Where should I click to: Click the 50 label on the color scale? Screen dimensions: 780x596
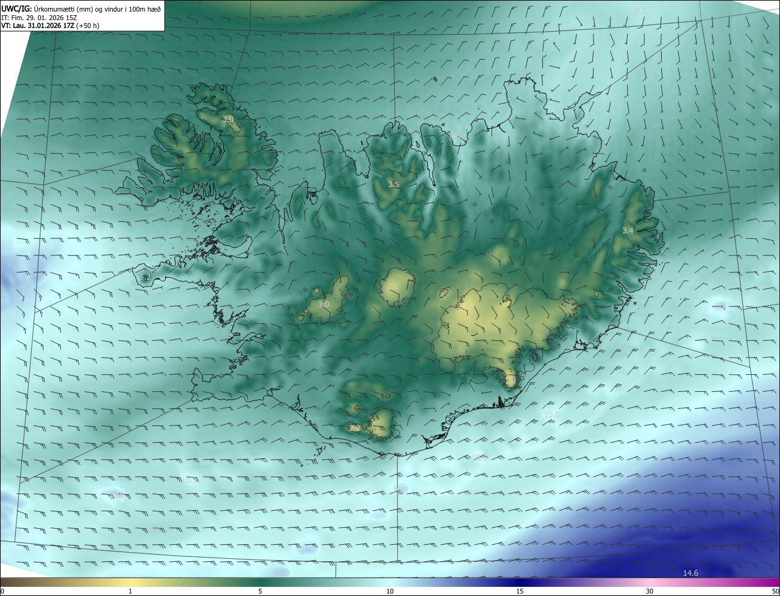click(x=775, y=592)
